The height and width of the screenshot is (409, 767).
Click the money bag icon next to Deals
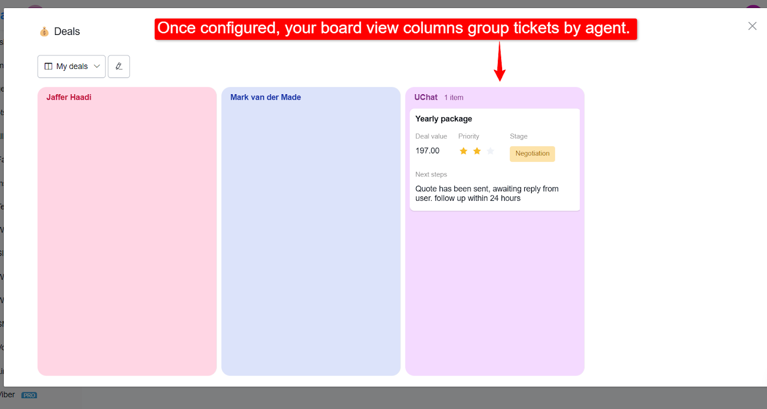tap(44, 32)
